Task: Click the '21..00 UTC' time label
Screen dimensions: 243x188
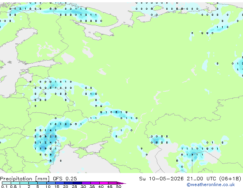Action: point(201,179)
